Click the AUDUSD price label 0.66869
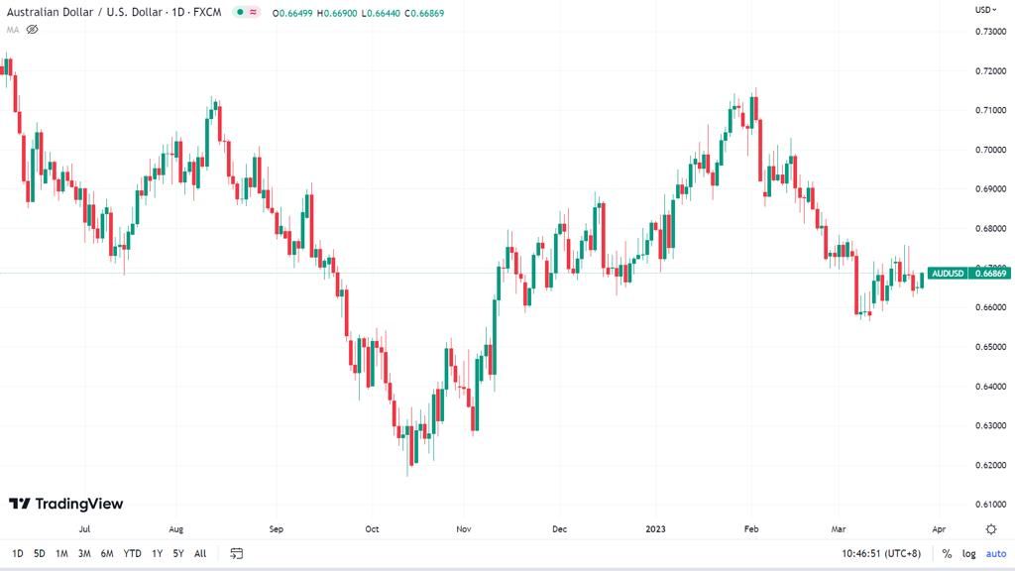The width and height of the screenshot is (1015, 571). 968,274
